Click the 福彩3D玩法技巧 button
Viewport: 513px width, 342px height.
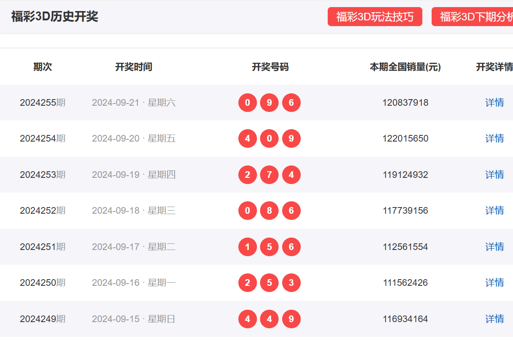[375, 17]
